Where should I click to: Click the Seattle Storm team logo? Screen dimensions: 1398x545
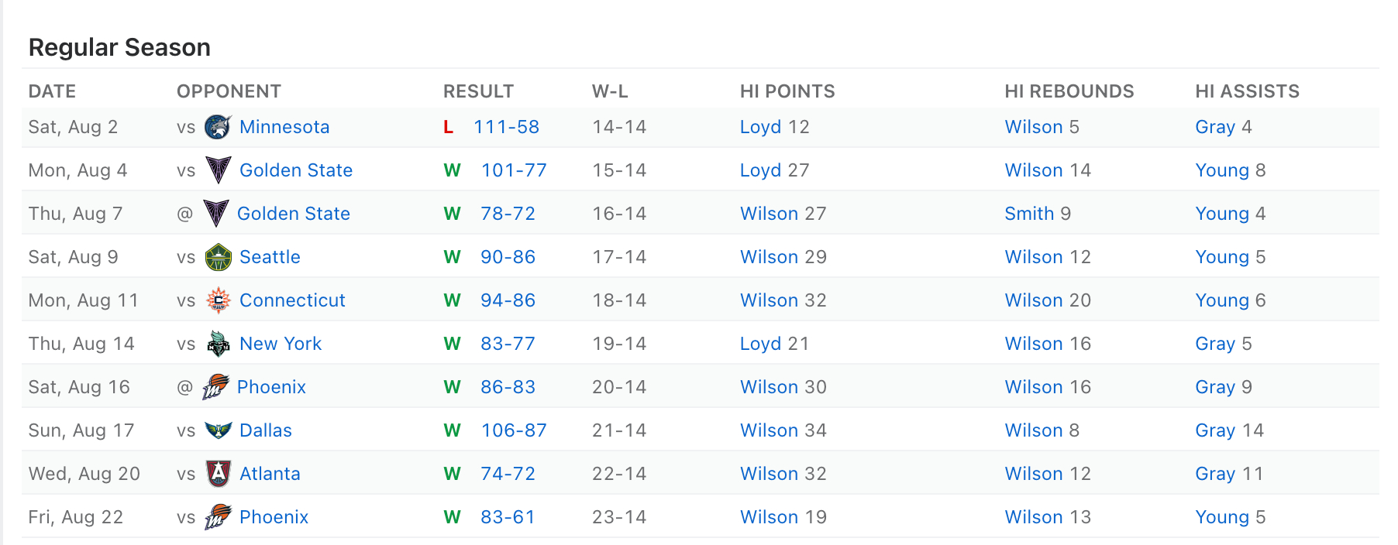[218, 257]
